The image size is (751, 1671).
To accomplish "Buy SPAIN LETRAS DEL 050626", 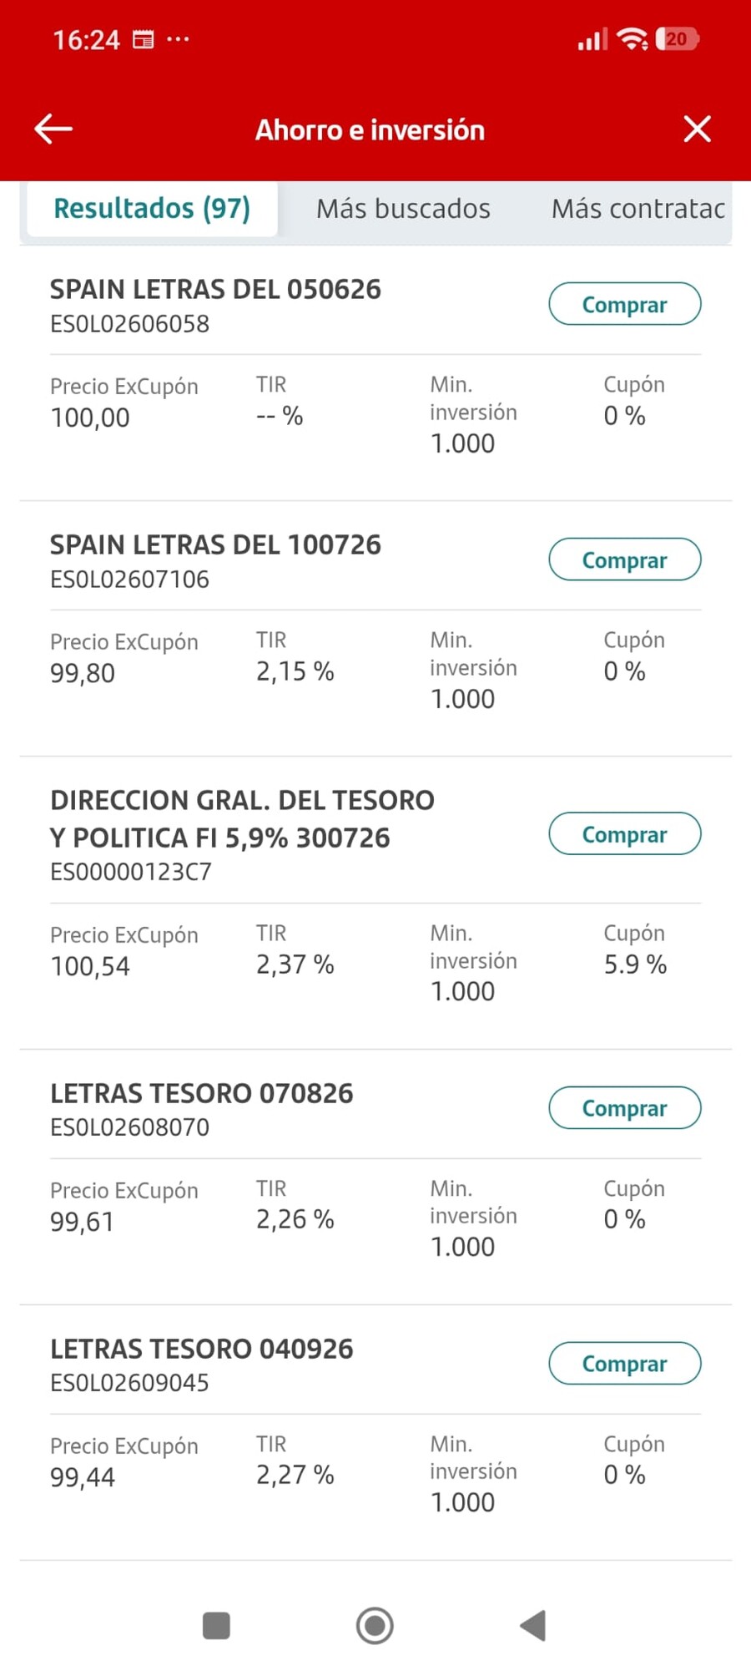I will [624, 304].
